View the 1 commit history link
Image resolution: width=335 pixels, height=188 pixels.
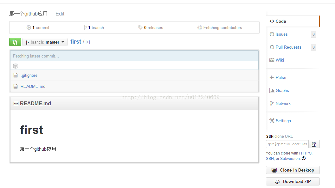click(x=38, y=27)
